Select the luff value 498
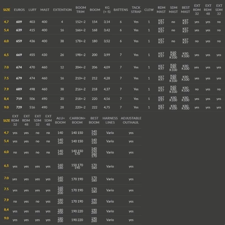 (32, 89)
